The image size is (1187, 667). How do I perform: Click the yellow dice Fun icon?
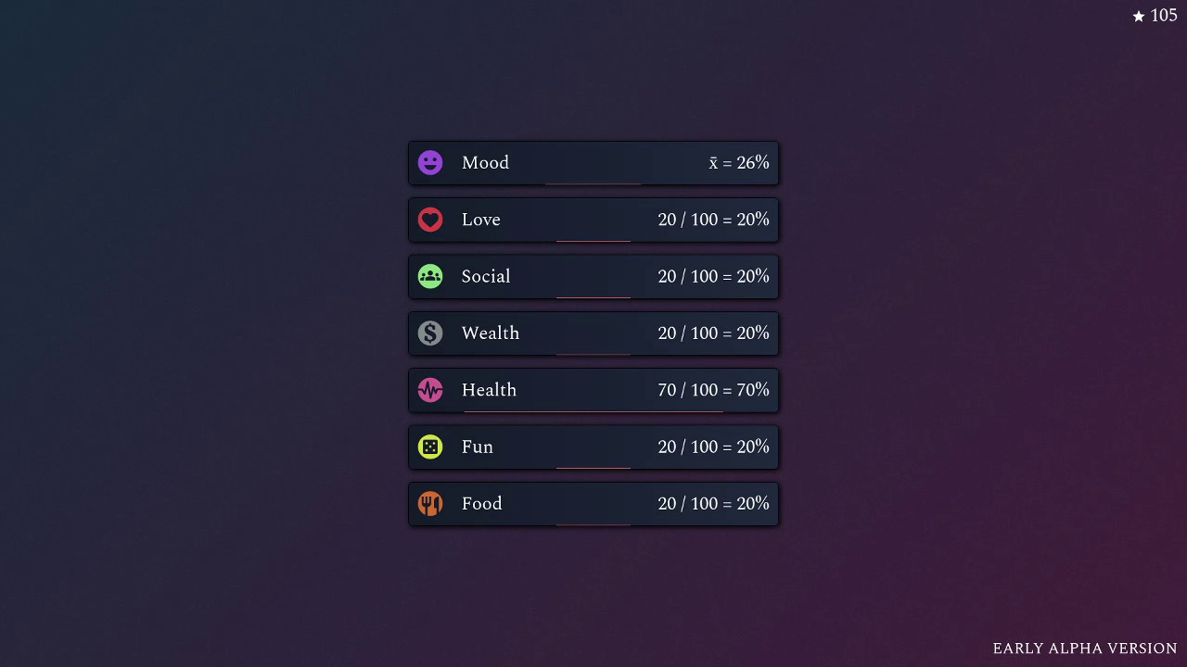coord(430,447)
